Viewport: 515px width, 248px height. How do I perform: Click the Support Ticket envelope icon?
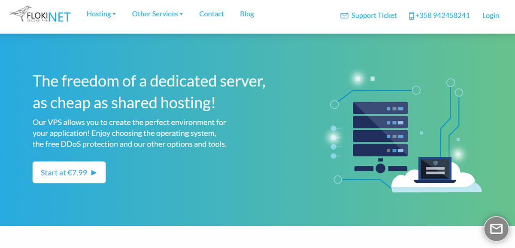344,16
